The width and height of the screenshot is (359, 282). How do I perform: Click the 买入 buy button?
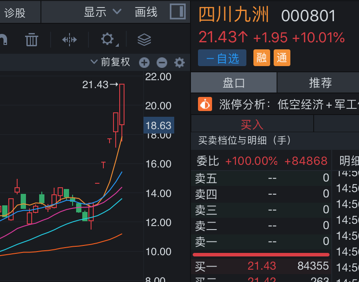click(252, 125)
